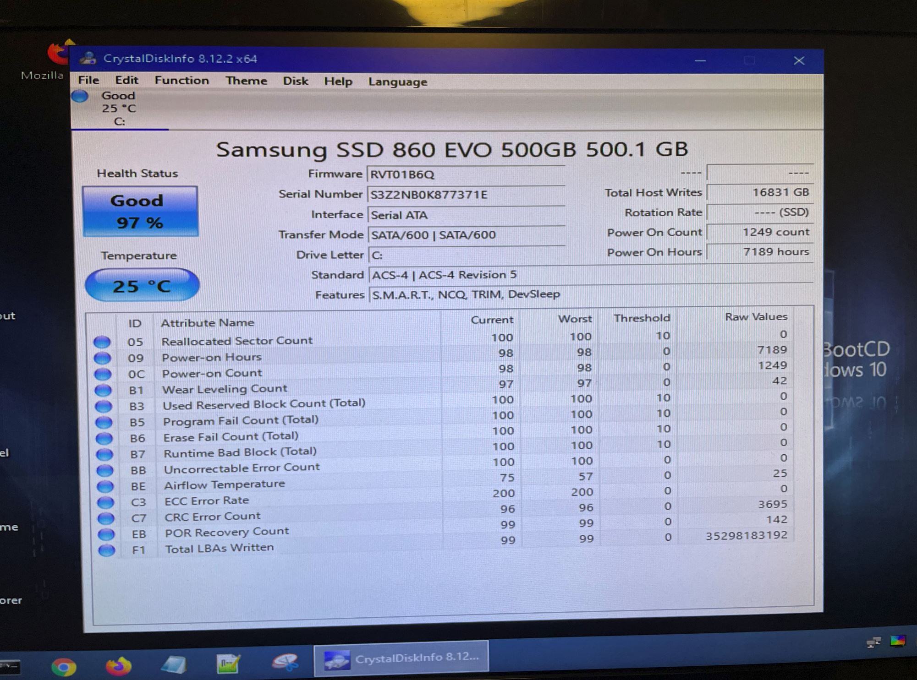917x680 pixels.
Task: Click the Transfer Mode field SATA/600
Action: click(466, 235)
